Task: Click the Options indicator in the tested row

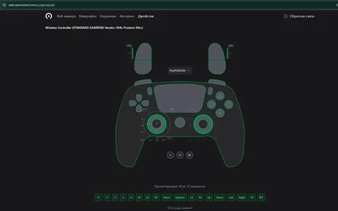Action: click(x=180, y=197)
